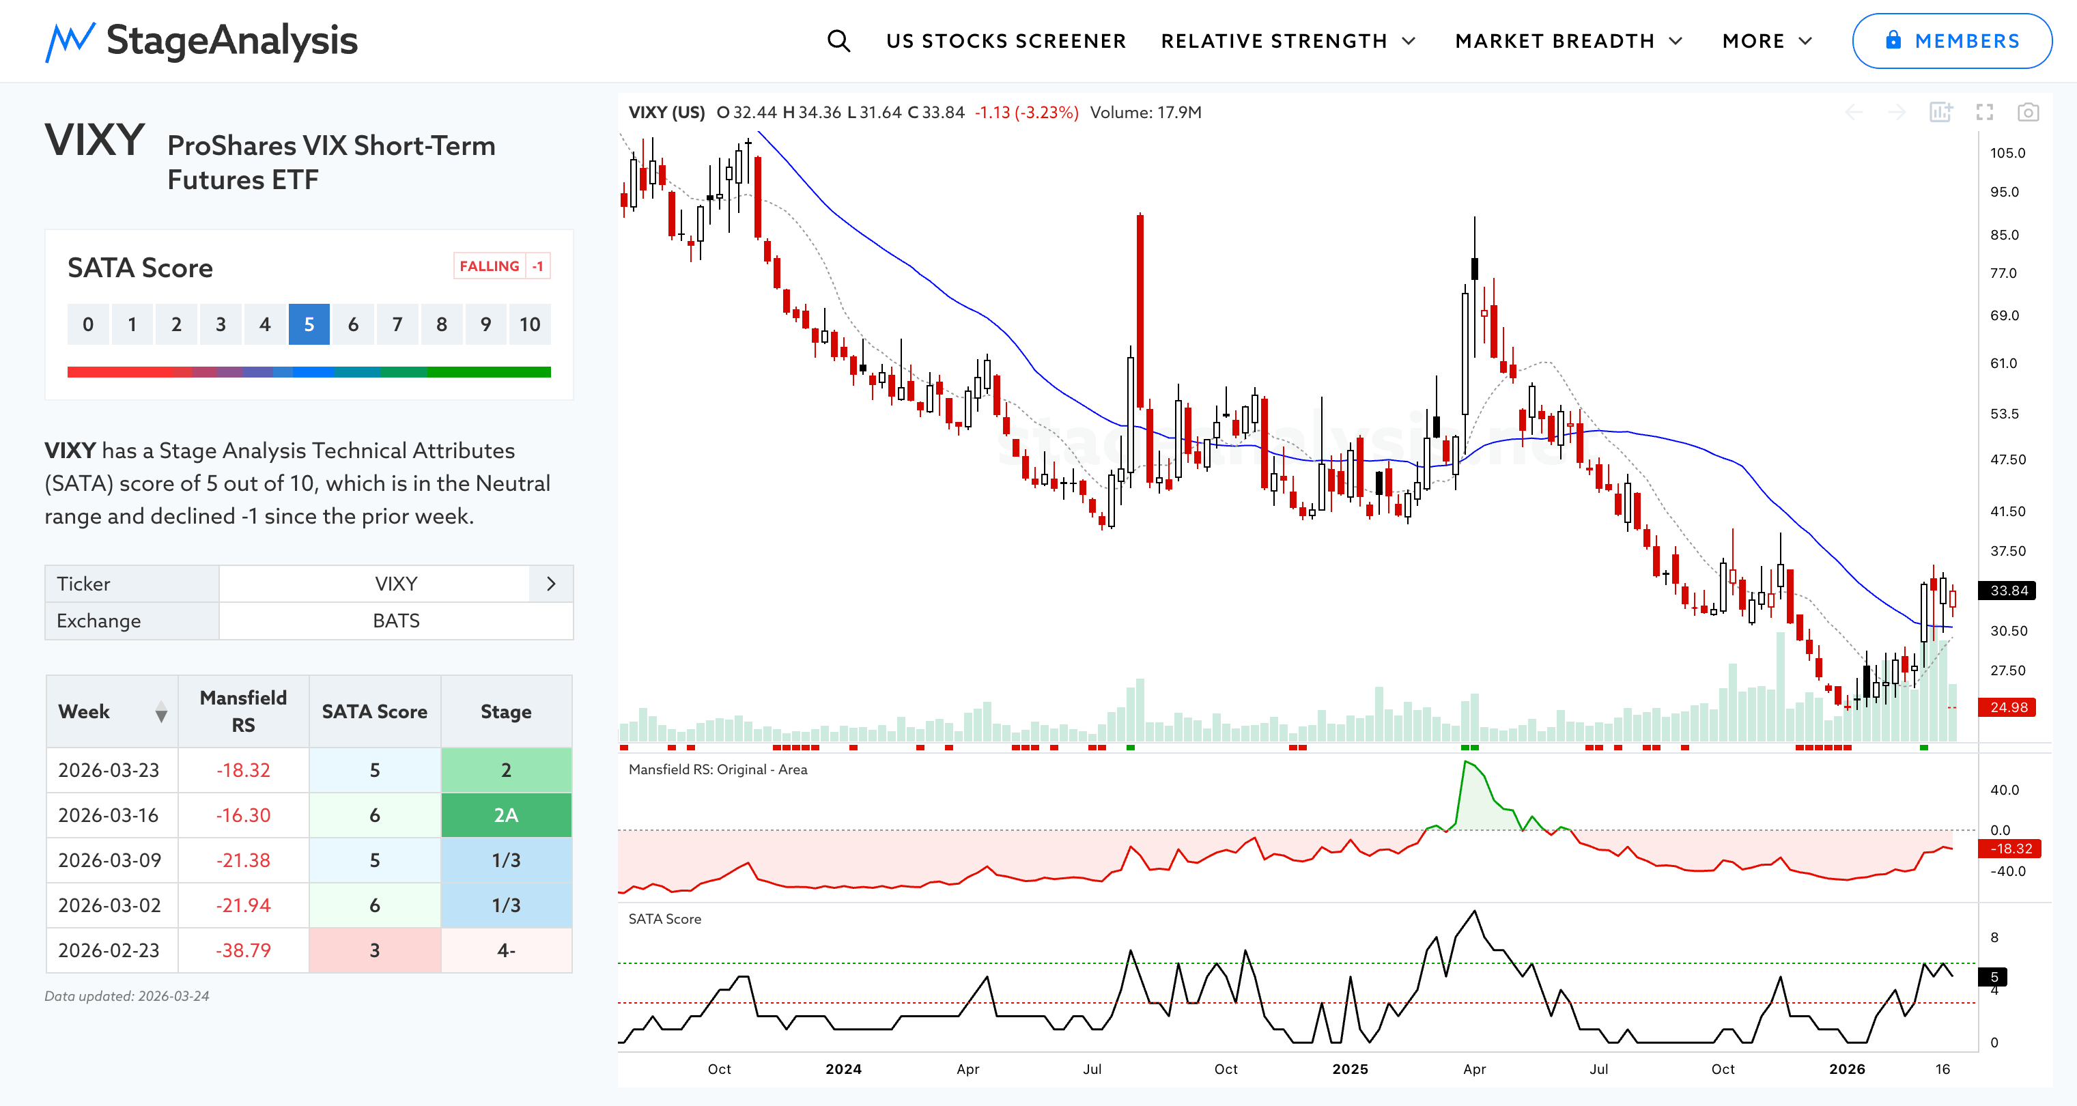Select SATA score box 10

click(x=530, y=324)
